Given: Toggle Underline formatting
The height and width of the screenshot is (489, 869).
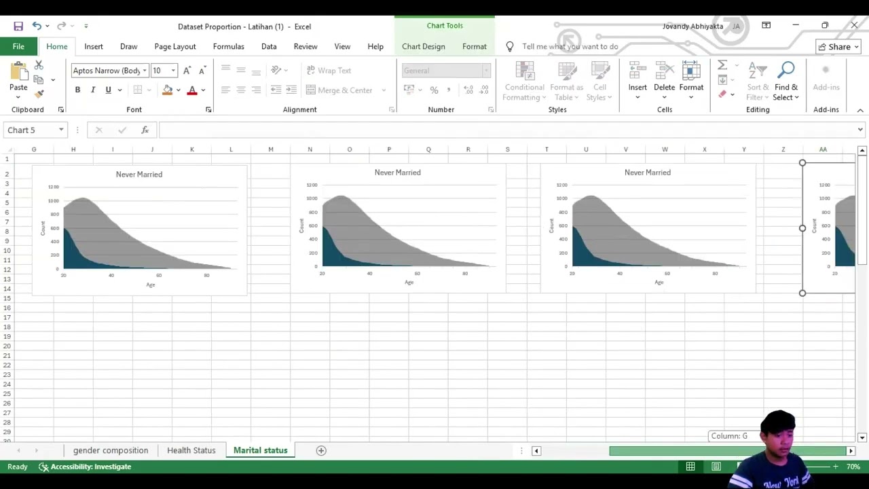Looking at the screenshot, I should click(108, 90).
